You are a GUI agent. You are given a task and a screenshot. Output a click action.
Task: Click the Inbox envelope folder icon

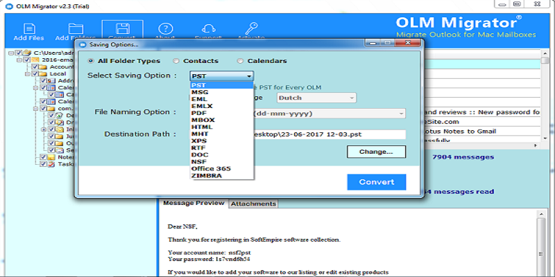59,129
